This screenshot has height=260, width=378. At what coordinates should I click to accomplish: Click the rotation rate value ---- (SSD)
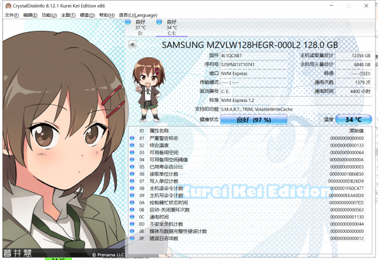click(353, 74)
